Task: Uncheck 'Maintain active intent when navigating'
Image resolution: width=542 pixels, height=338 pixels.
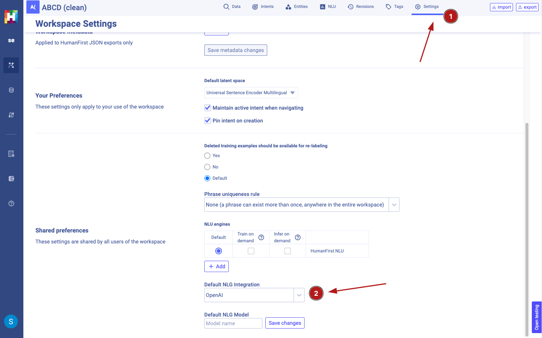Action: pos(208,108)
